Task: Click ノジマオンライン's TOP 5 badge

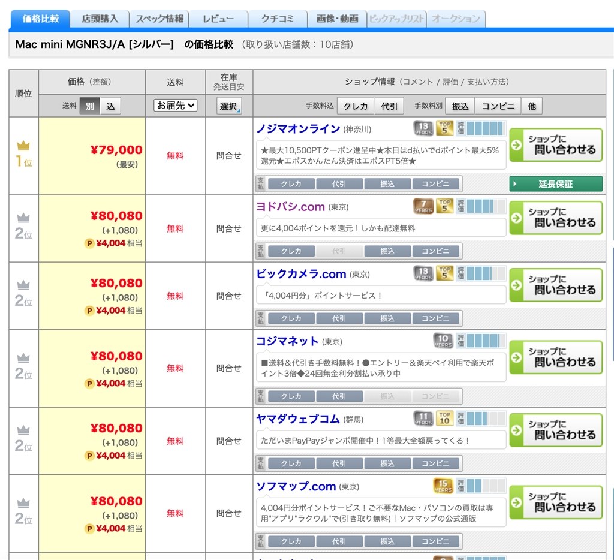Action: pos(444,128)
